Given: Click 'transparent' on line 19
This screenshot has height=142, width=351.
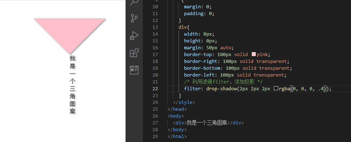Looking at the screenshot, I should [275, 68].
